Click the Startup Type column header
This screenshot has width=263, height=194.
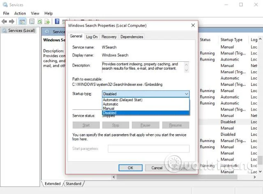[231, 40]
